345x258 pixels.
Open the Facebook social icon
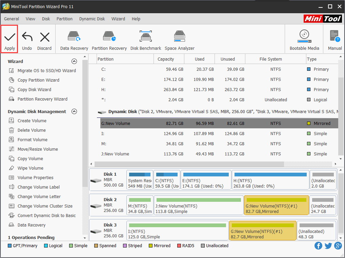[x=318, y=246]
